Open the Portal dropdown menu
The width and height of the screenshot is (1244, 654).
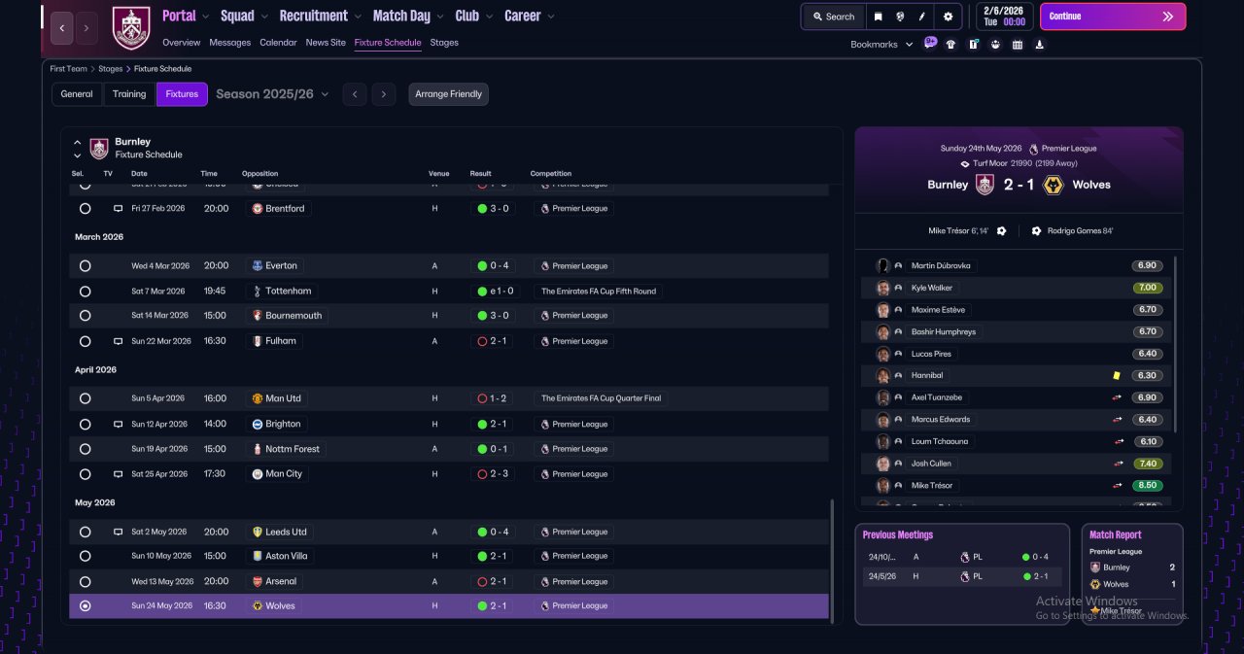(x=186, y=16)
